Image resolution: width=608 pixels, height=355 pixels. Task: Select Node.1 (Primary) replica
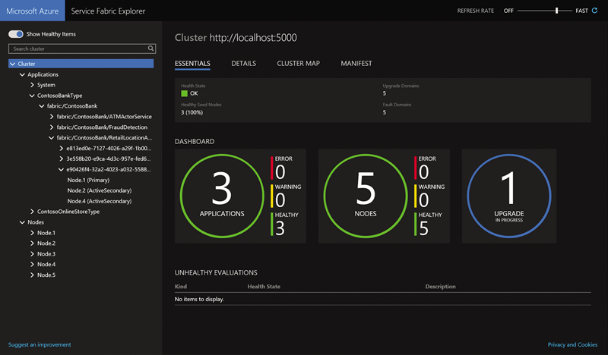[x=88, y=180]
